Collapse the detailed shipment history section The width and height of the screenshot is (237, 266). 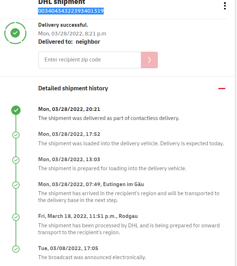pos(222,89)
